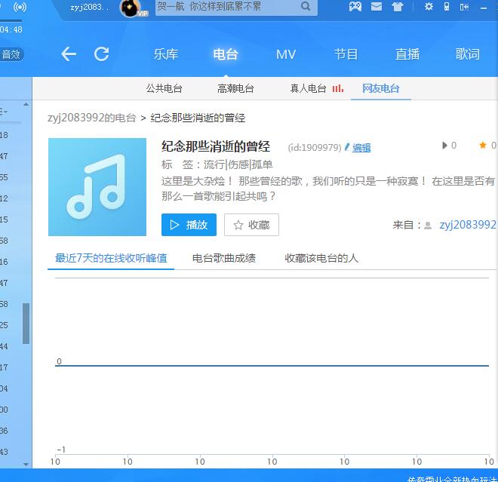The image size is (498, 482).
Task: Click the VIP user avatar
Action: pyautogui.click(x=131, y=8)
